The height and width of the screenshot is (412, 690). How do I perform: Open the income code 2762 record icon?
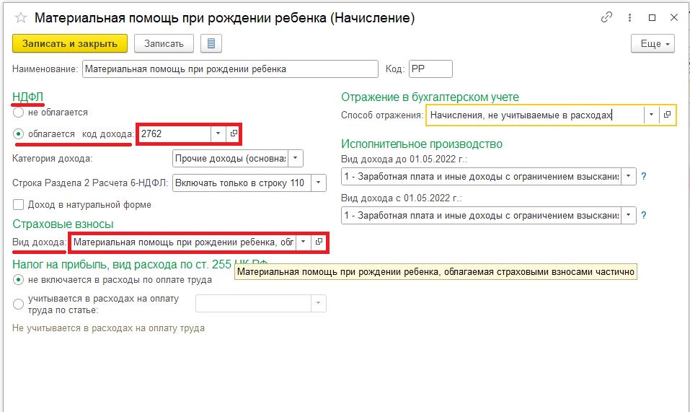[234, 133]
